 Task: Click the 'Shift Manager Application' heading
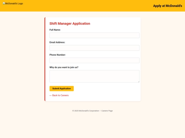click(x=70, y=24)
